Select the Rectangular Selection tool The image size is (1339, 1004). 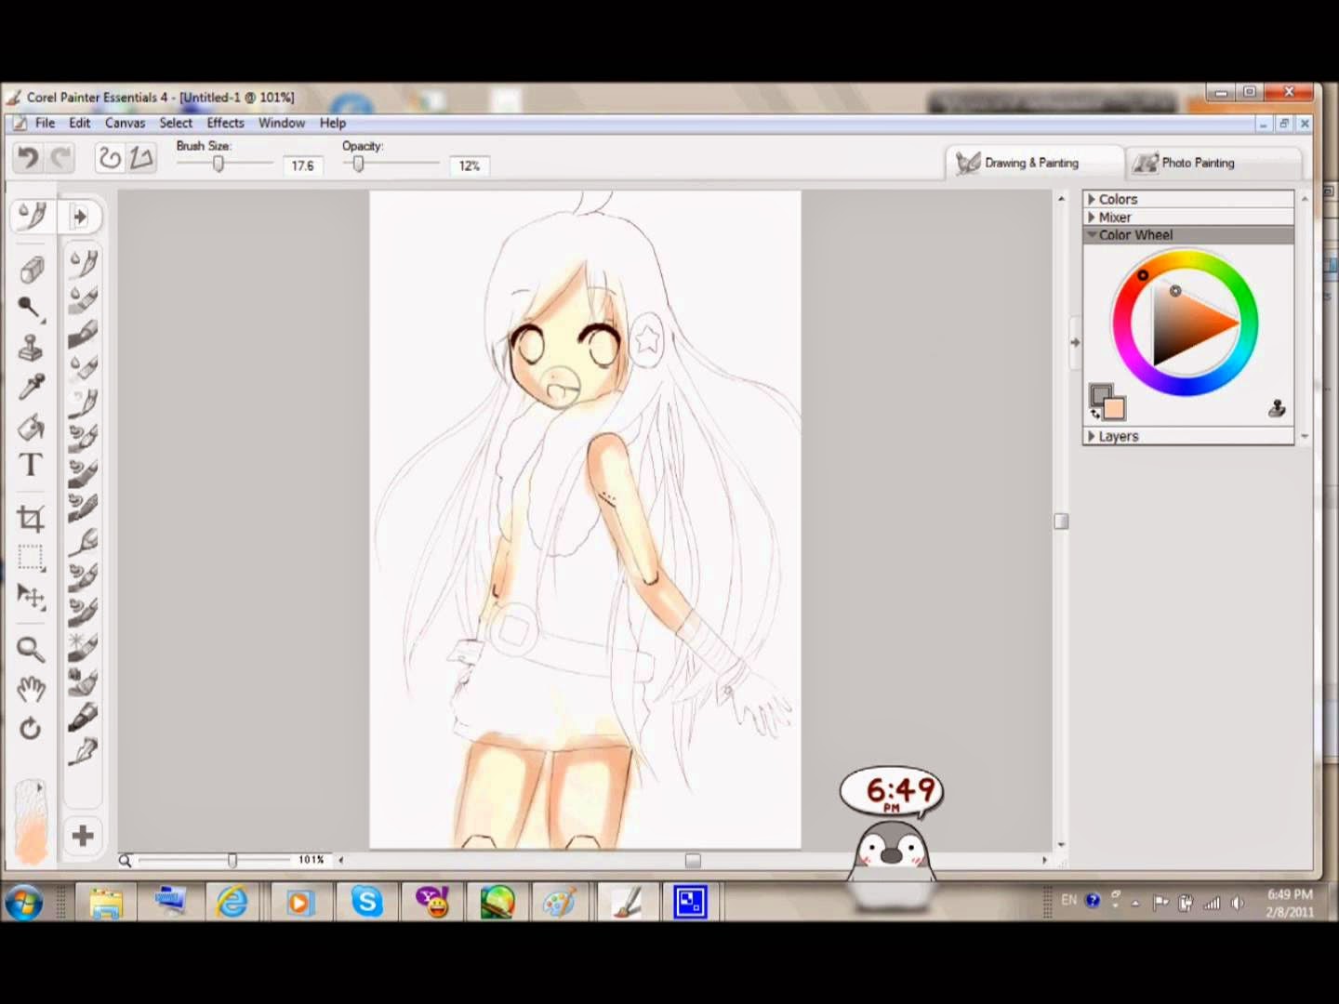[32, 558]
